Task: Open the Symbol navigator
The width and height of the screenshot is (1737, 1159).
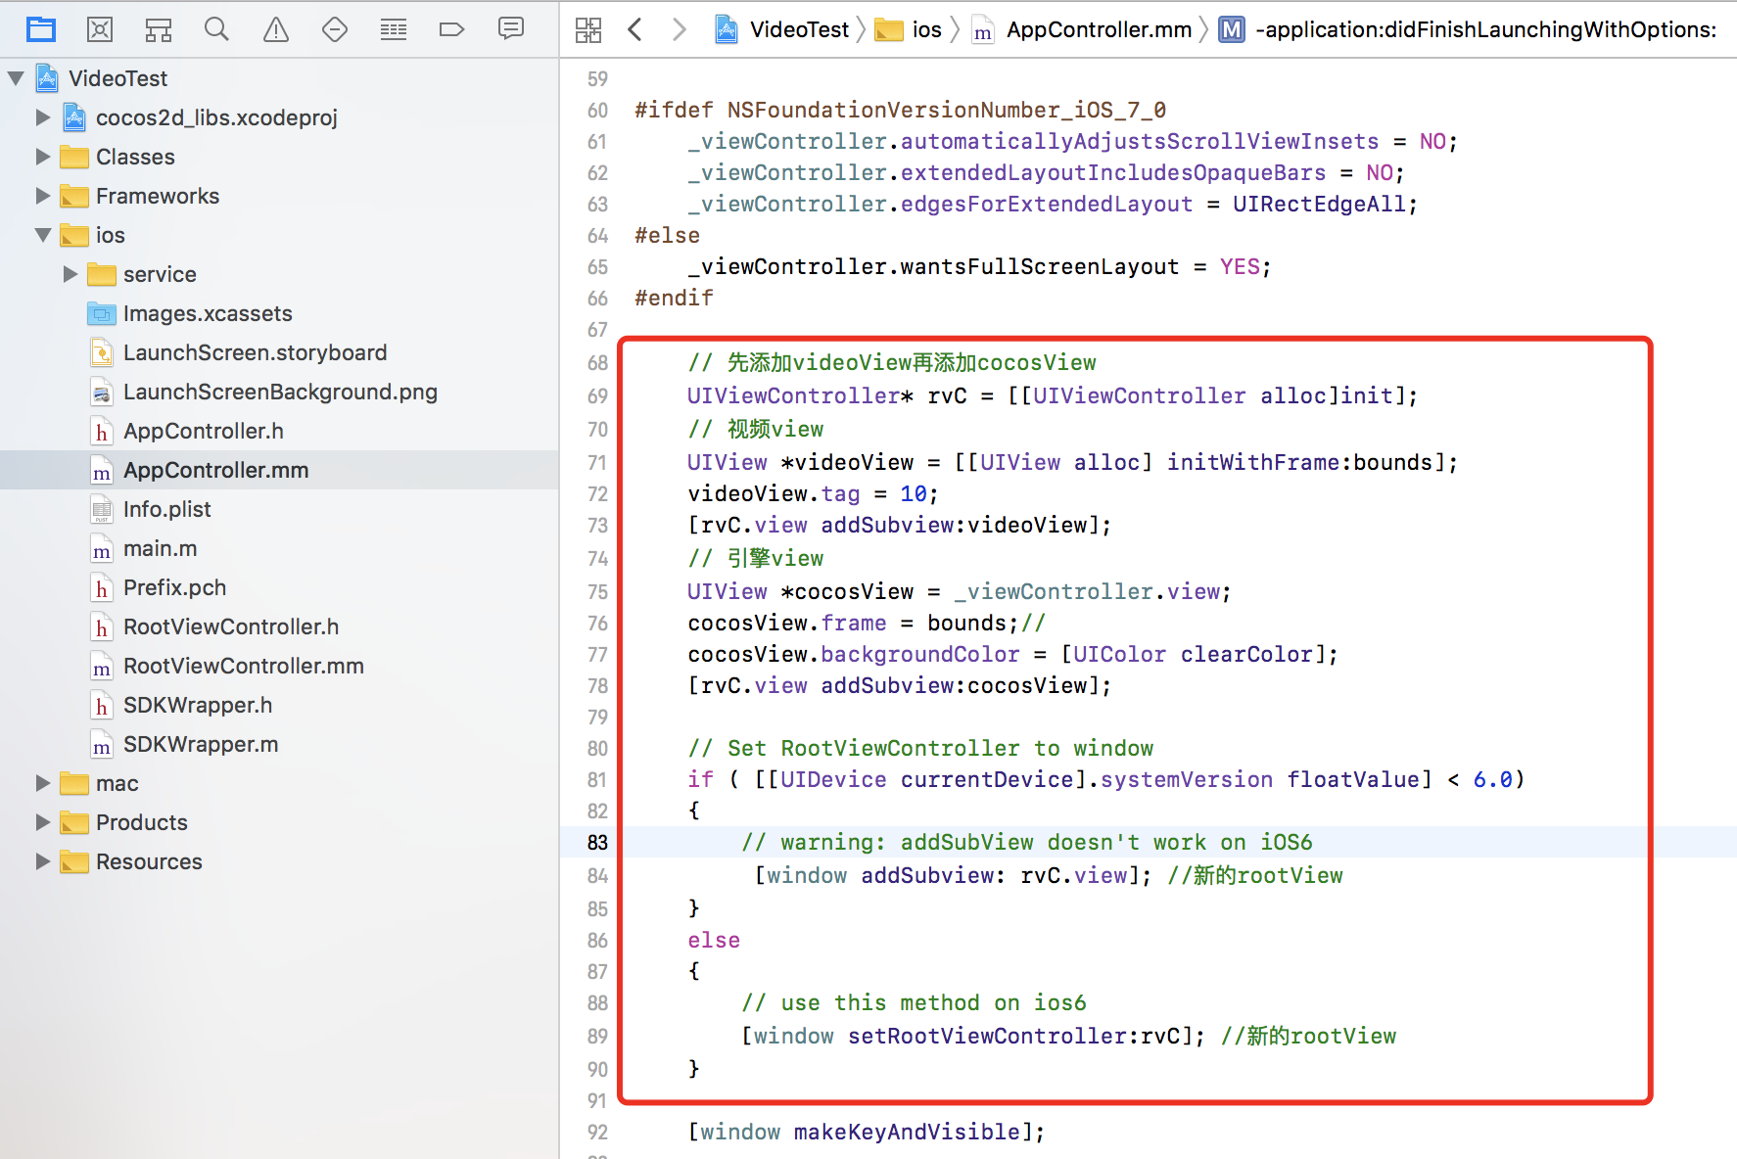Action: [x=158, y=29]
